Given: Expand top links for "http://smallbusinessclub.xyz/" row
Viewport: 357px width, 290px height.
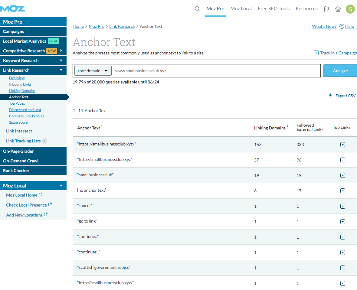Looking at the screenshot, I should tap(343, 283).
